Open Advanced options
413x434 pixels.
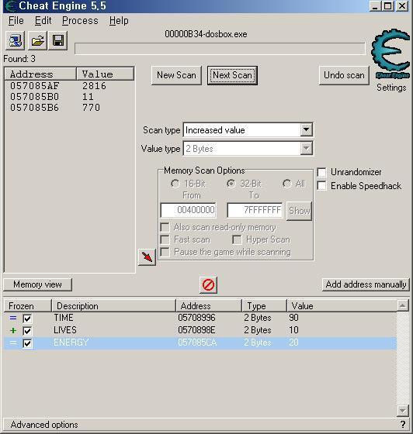coord(44,425)
